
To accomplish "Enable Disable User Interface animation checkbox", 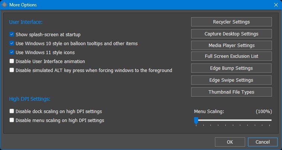I will coord(12,61).
